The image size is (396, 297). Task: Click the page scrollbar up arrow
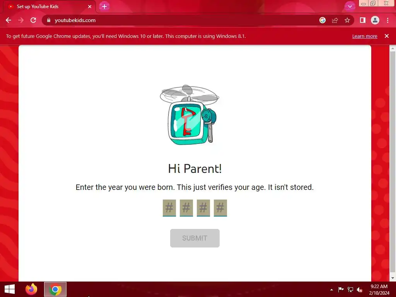[x=393, y=48]
